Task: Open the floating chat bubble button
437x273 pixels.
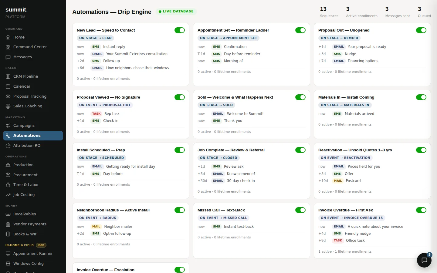Action: (424, 260)
